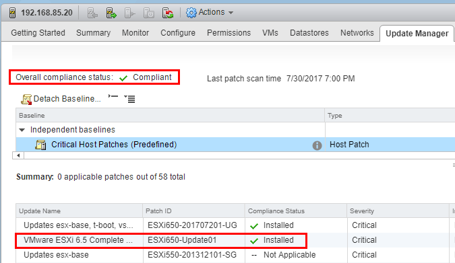Sort by the Severity column header
The height and width of the screenshot is (263, 455).
pos(398,211)
